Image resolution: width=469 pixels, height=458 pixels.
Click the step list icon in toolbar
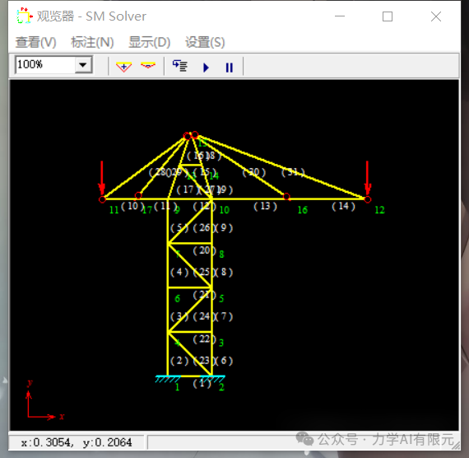[179, 66]
